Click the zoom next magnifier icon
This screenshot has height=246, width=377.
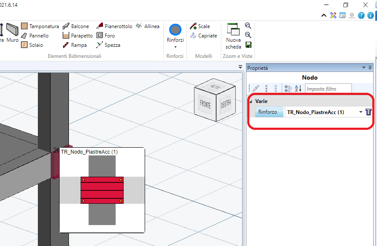(x=248, y=35)
